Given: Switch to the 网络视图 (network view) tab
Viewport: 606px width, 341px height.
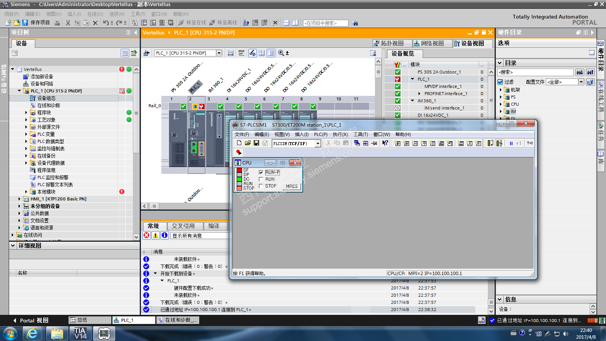Looking at the screenshot, I should pyautogui.click(x=432, y=44).
